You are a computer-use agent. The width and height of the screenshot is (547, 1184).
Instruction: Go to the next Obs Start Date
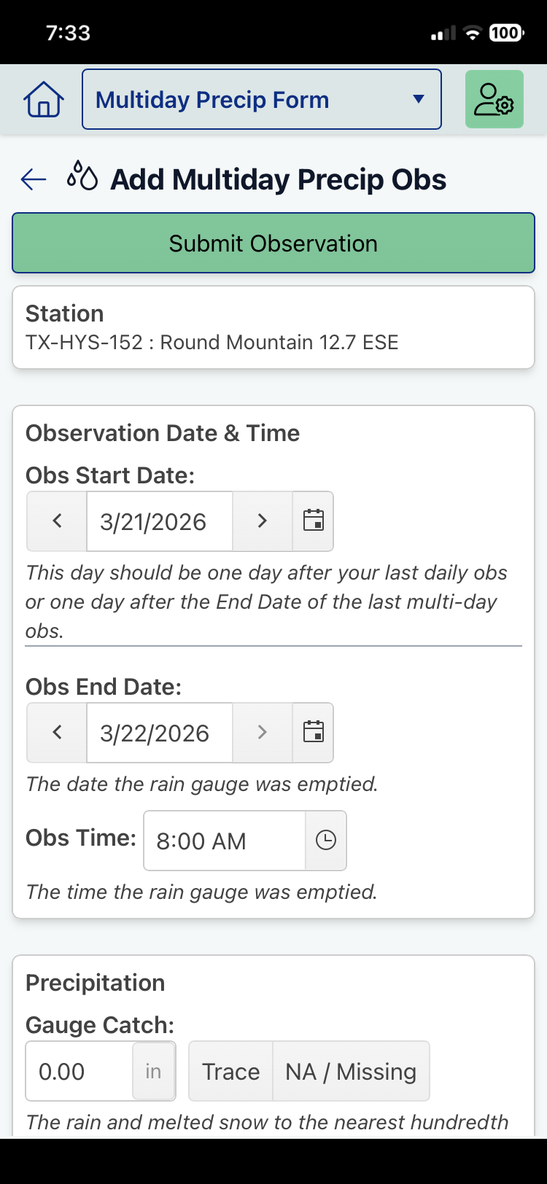pos(263,521)
